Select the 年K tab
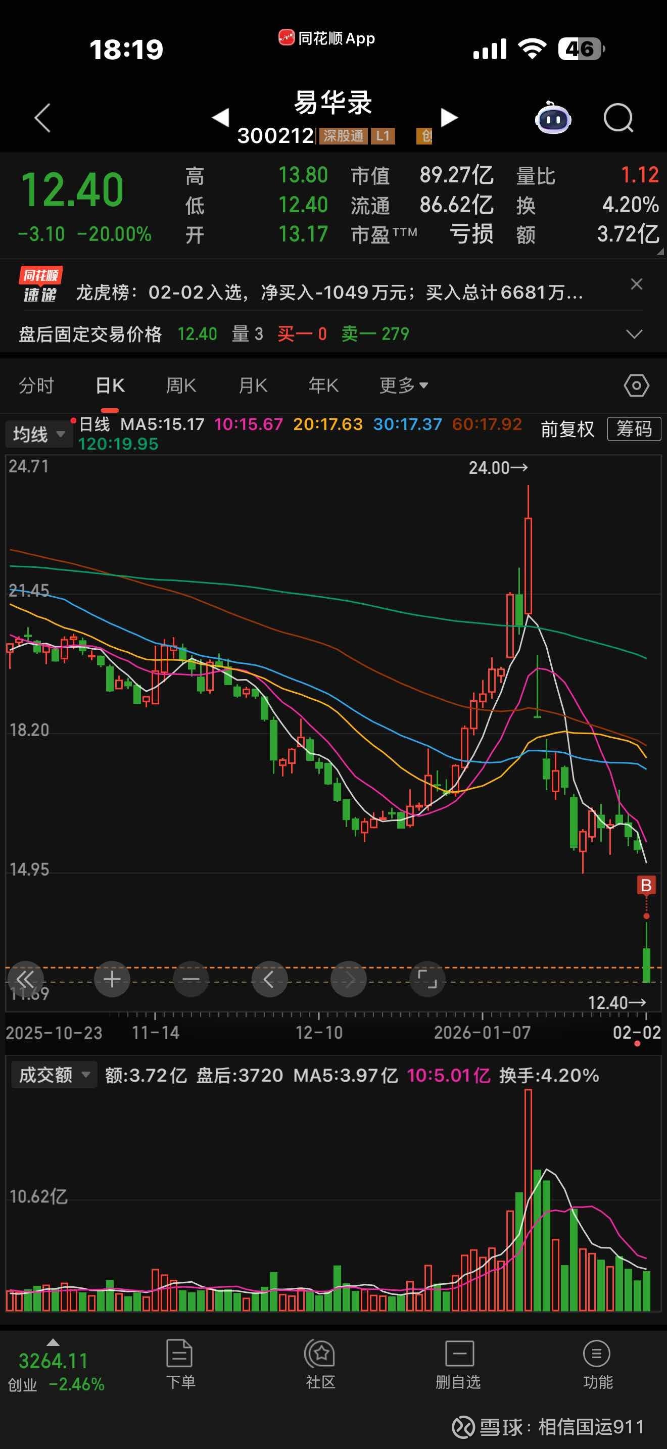 pos(323,385)
